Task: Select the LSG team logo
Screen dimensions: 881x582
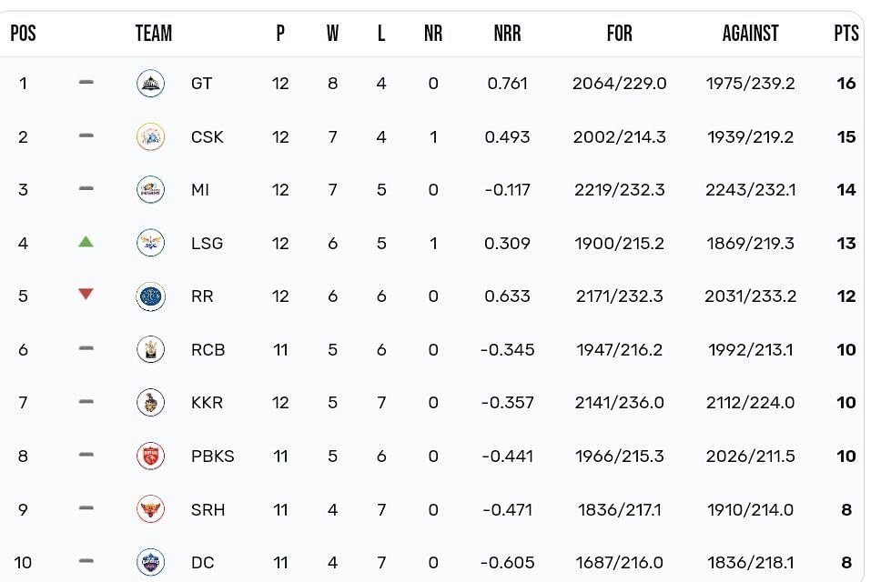Action: pyautogui.click(x=150, y=243)
